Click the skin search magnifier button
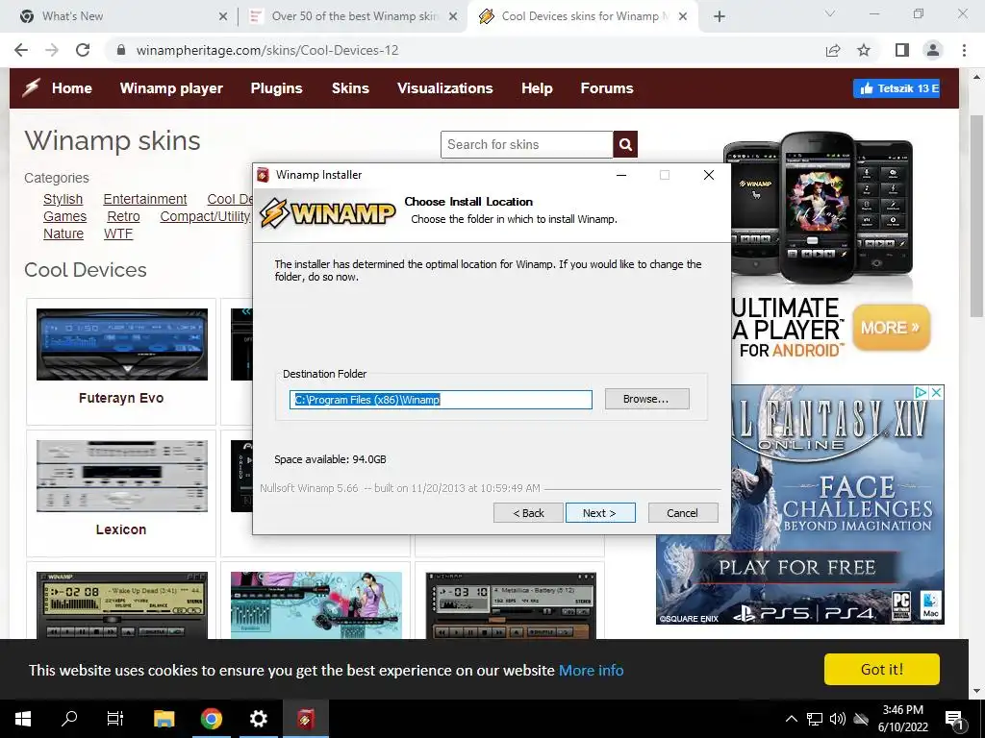This screenshot has width=985, height=738. 625,145
